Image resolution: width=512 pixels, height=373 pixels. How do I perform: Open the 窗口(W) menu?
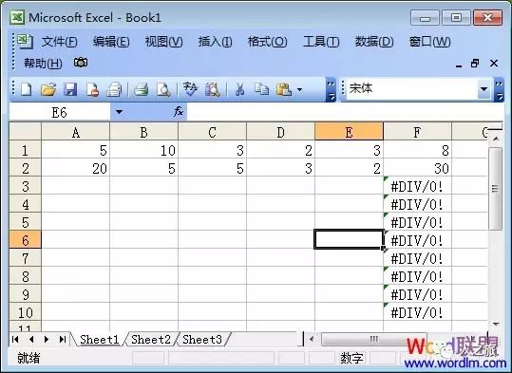click(429, 42)
